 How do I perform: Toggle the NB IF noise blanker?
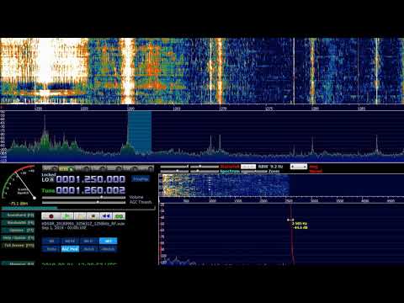[x=89, y=241]
